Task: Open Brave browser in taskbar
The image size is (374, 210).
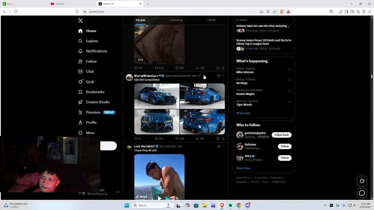Action: click(x=222, y=205)
